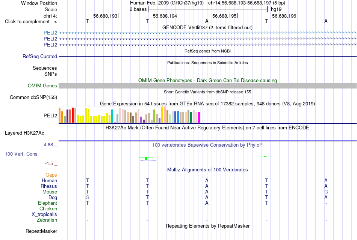Image resolution: width=357 pixels, height=240 pixels.
Task: Click the 'Sequences' track label
Action: [45, 68]
